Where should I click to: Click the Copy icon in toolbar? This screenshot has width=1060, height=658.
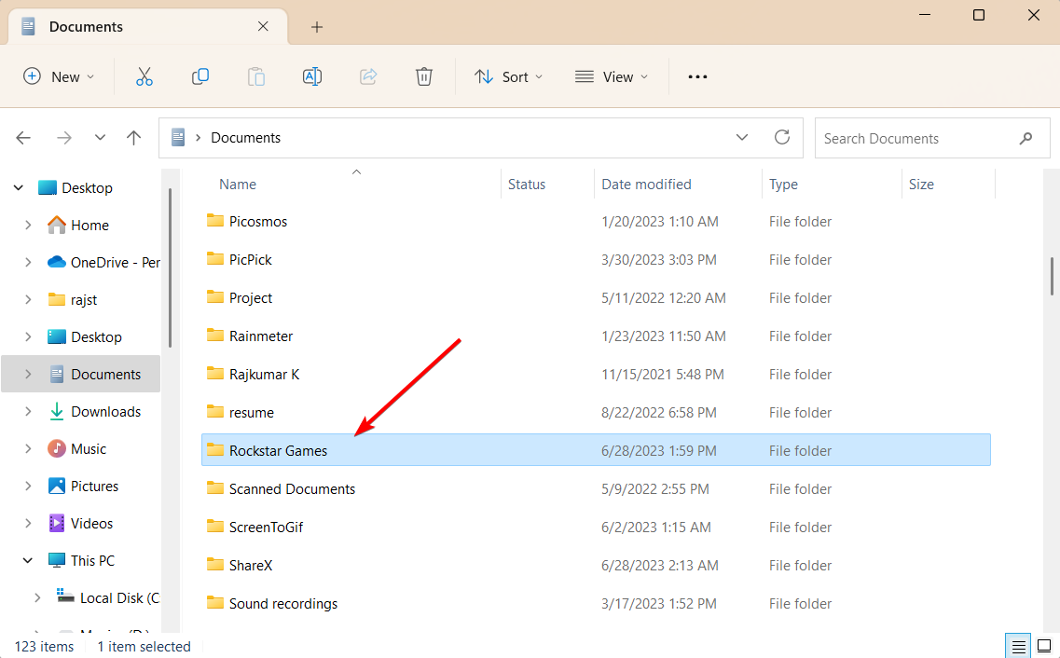pos(200,76)
